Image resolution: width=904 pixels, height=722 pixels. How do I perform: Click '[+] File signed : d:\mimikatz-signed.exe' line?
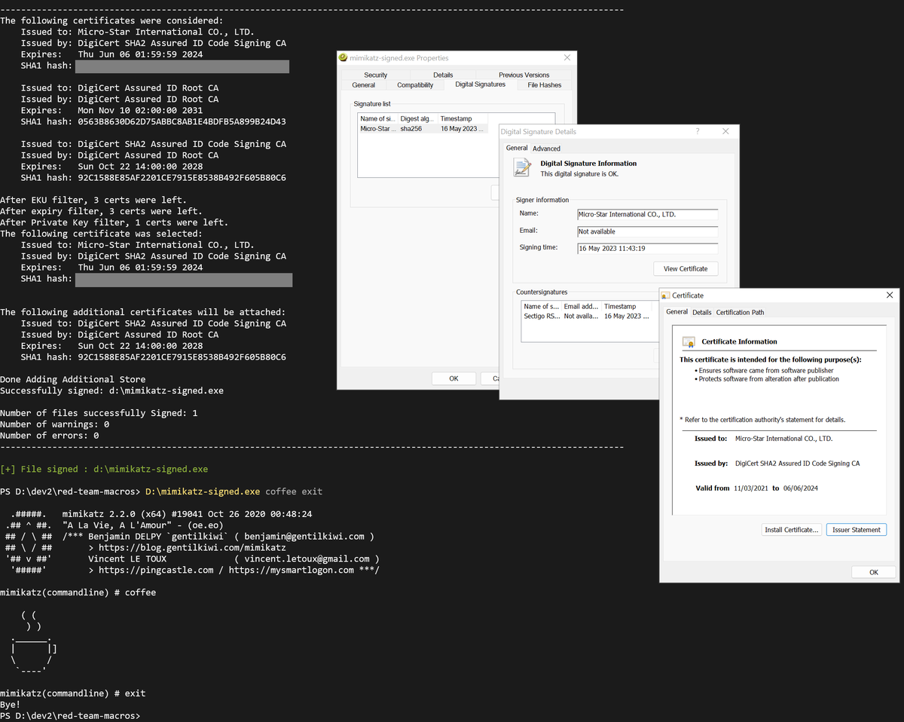[x=104, y=470]
